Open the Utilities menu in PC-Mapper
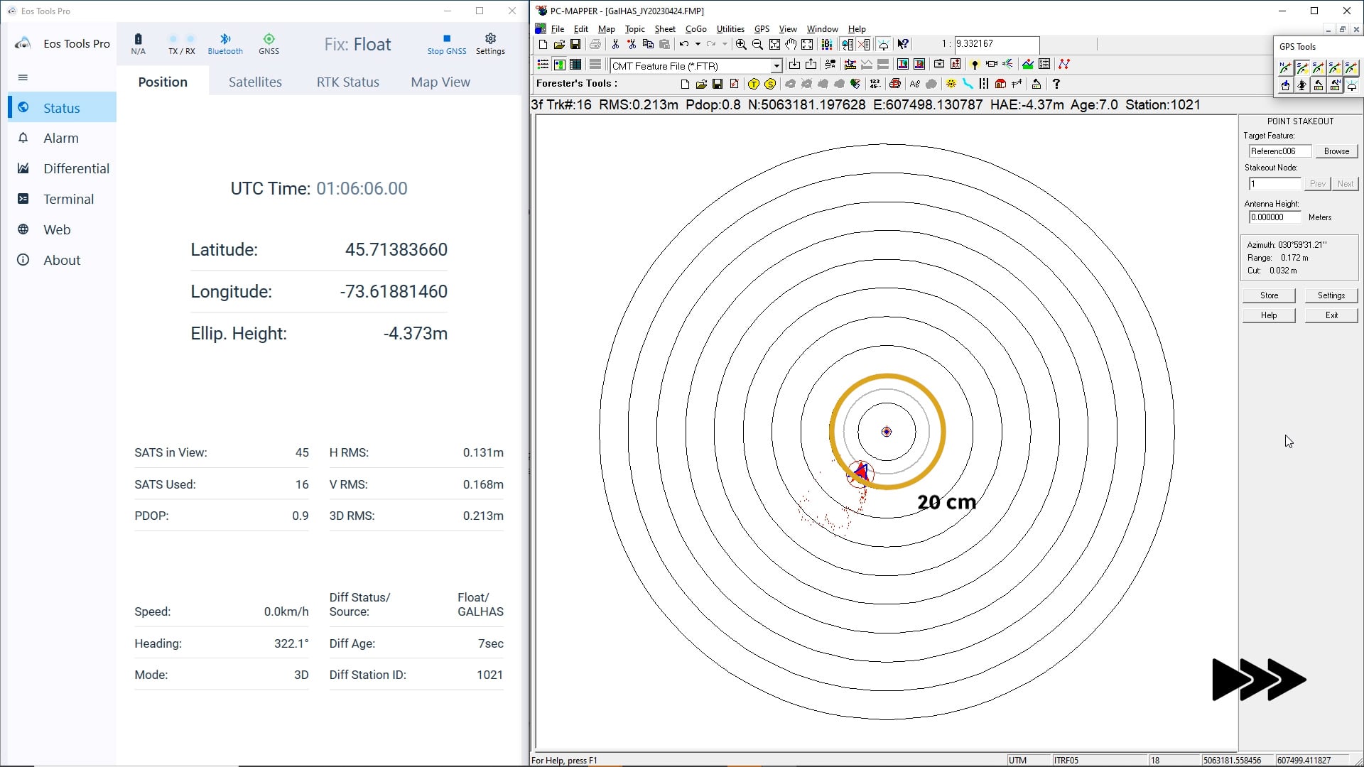The height and width of the screenshot is (767, 1364). [730, 28]
